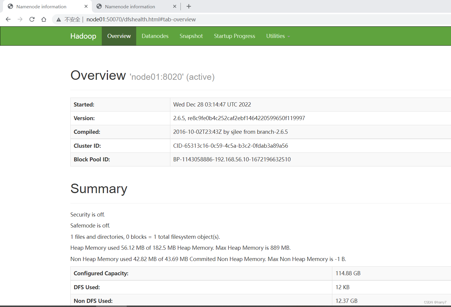Click the block pool value 'BP-1143058886...'
This screenshot has height=307, width=451.
[232, 159]
